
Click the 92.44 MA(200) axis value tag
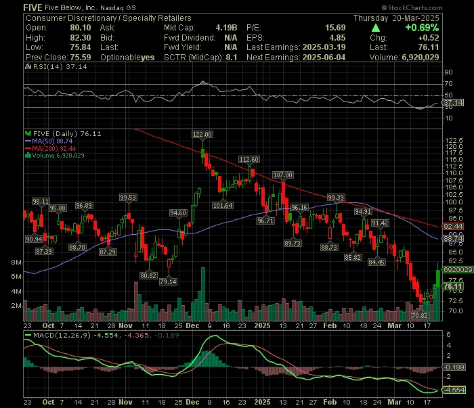453,226
